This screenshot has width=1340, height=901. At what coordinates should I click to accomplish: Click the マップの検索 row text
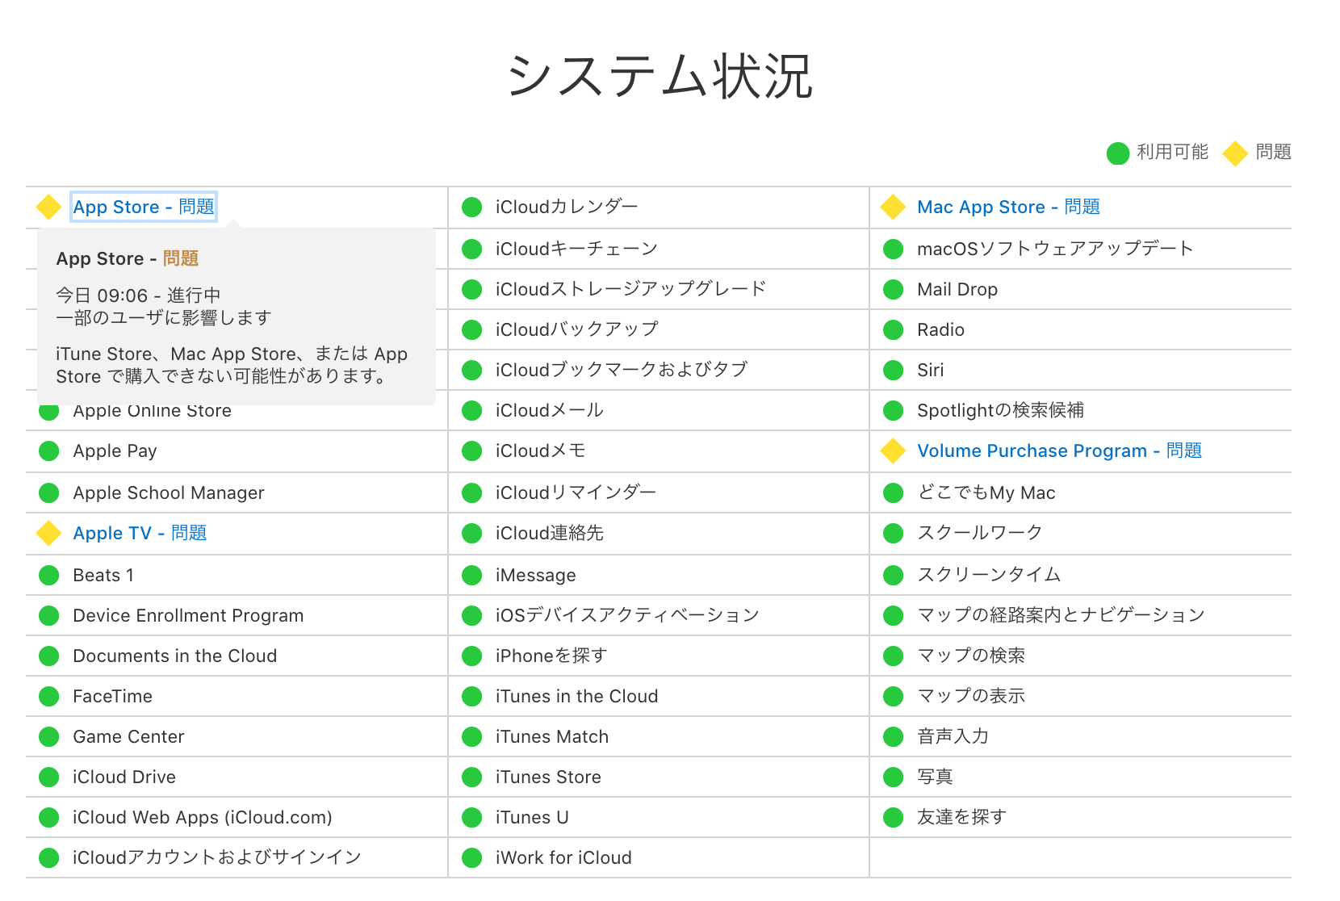point(971,656)
